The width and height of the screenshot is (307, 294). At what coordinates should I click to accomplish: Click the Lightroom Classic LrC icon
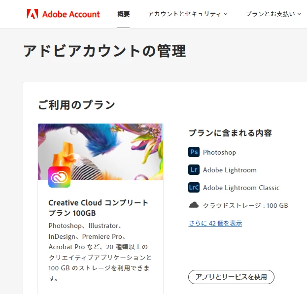[194, 188]
